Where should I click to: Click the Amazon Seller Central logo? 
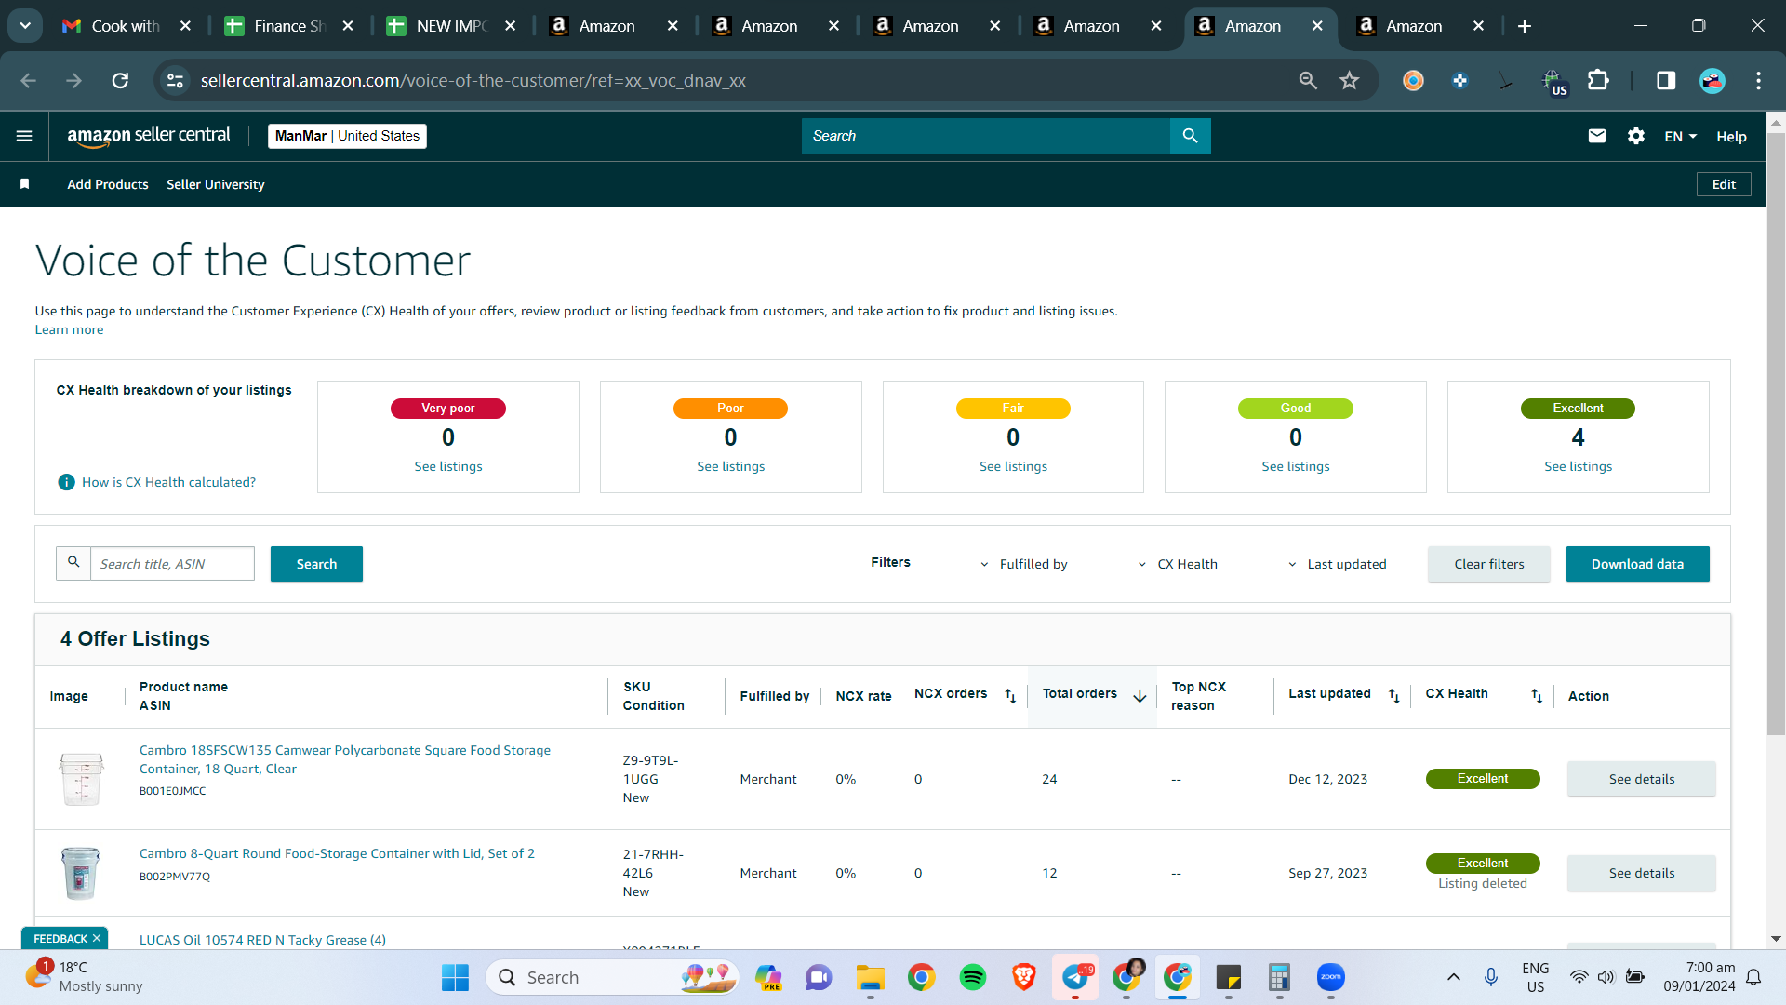click(149, 136)
